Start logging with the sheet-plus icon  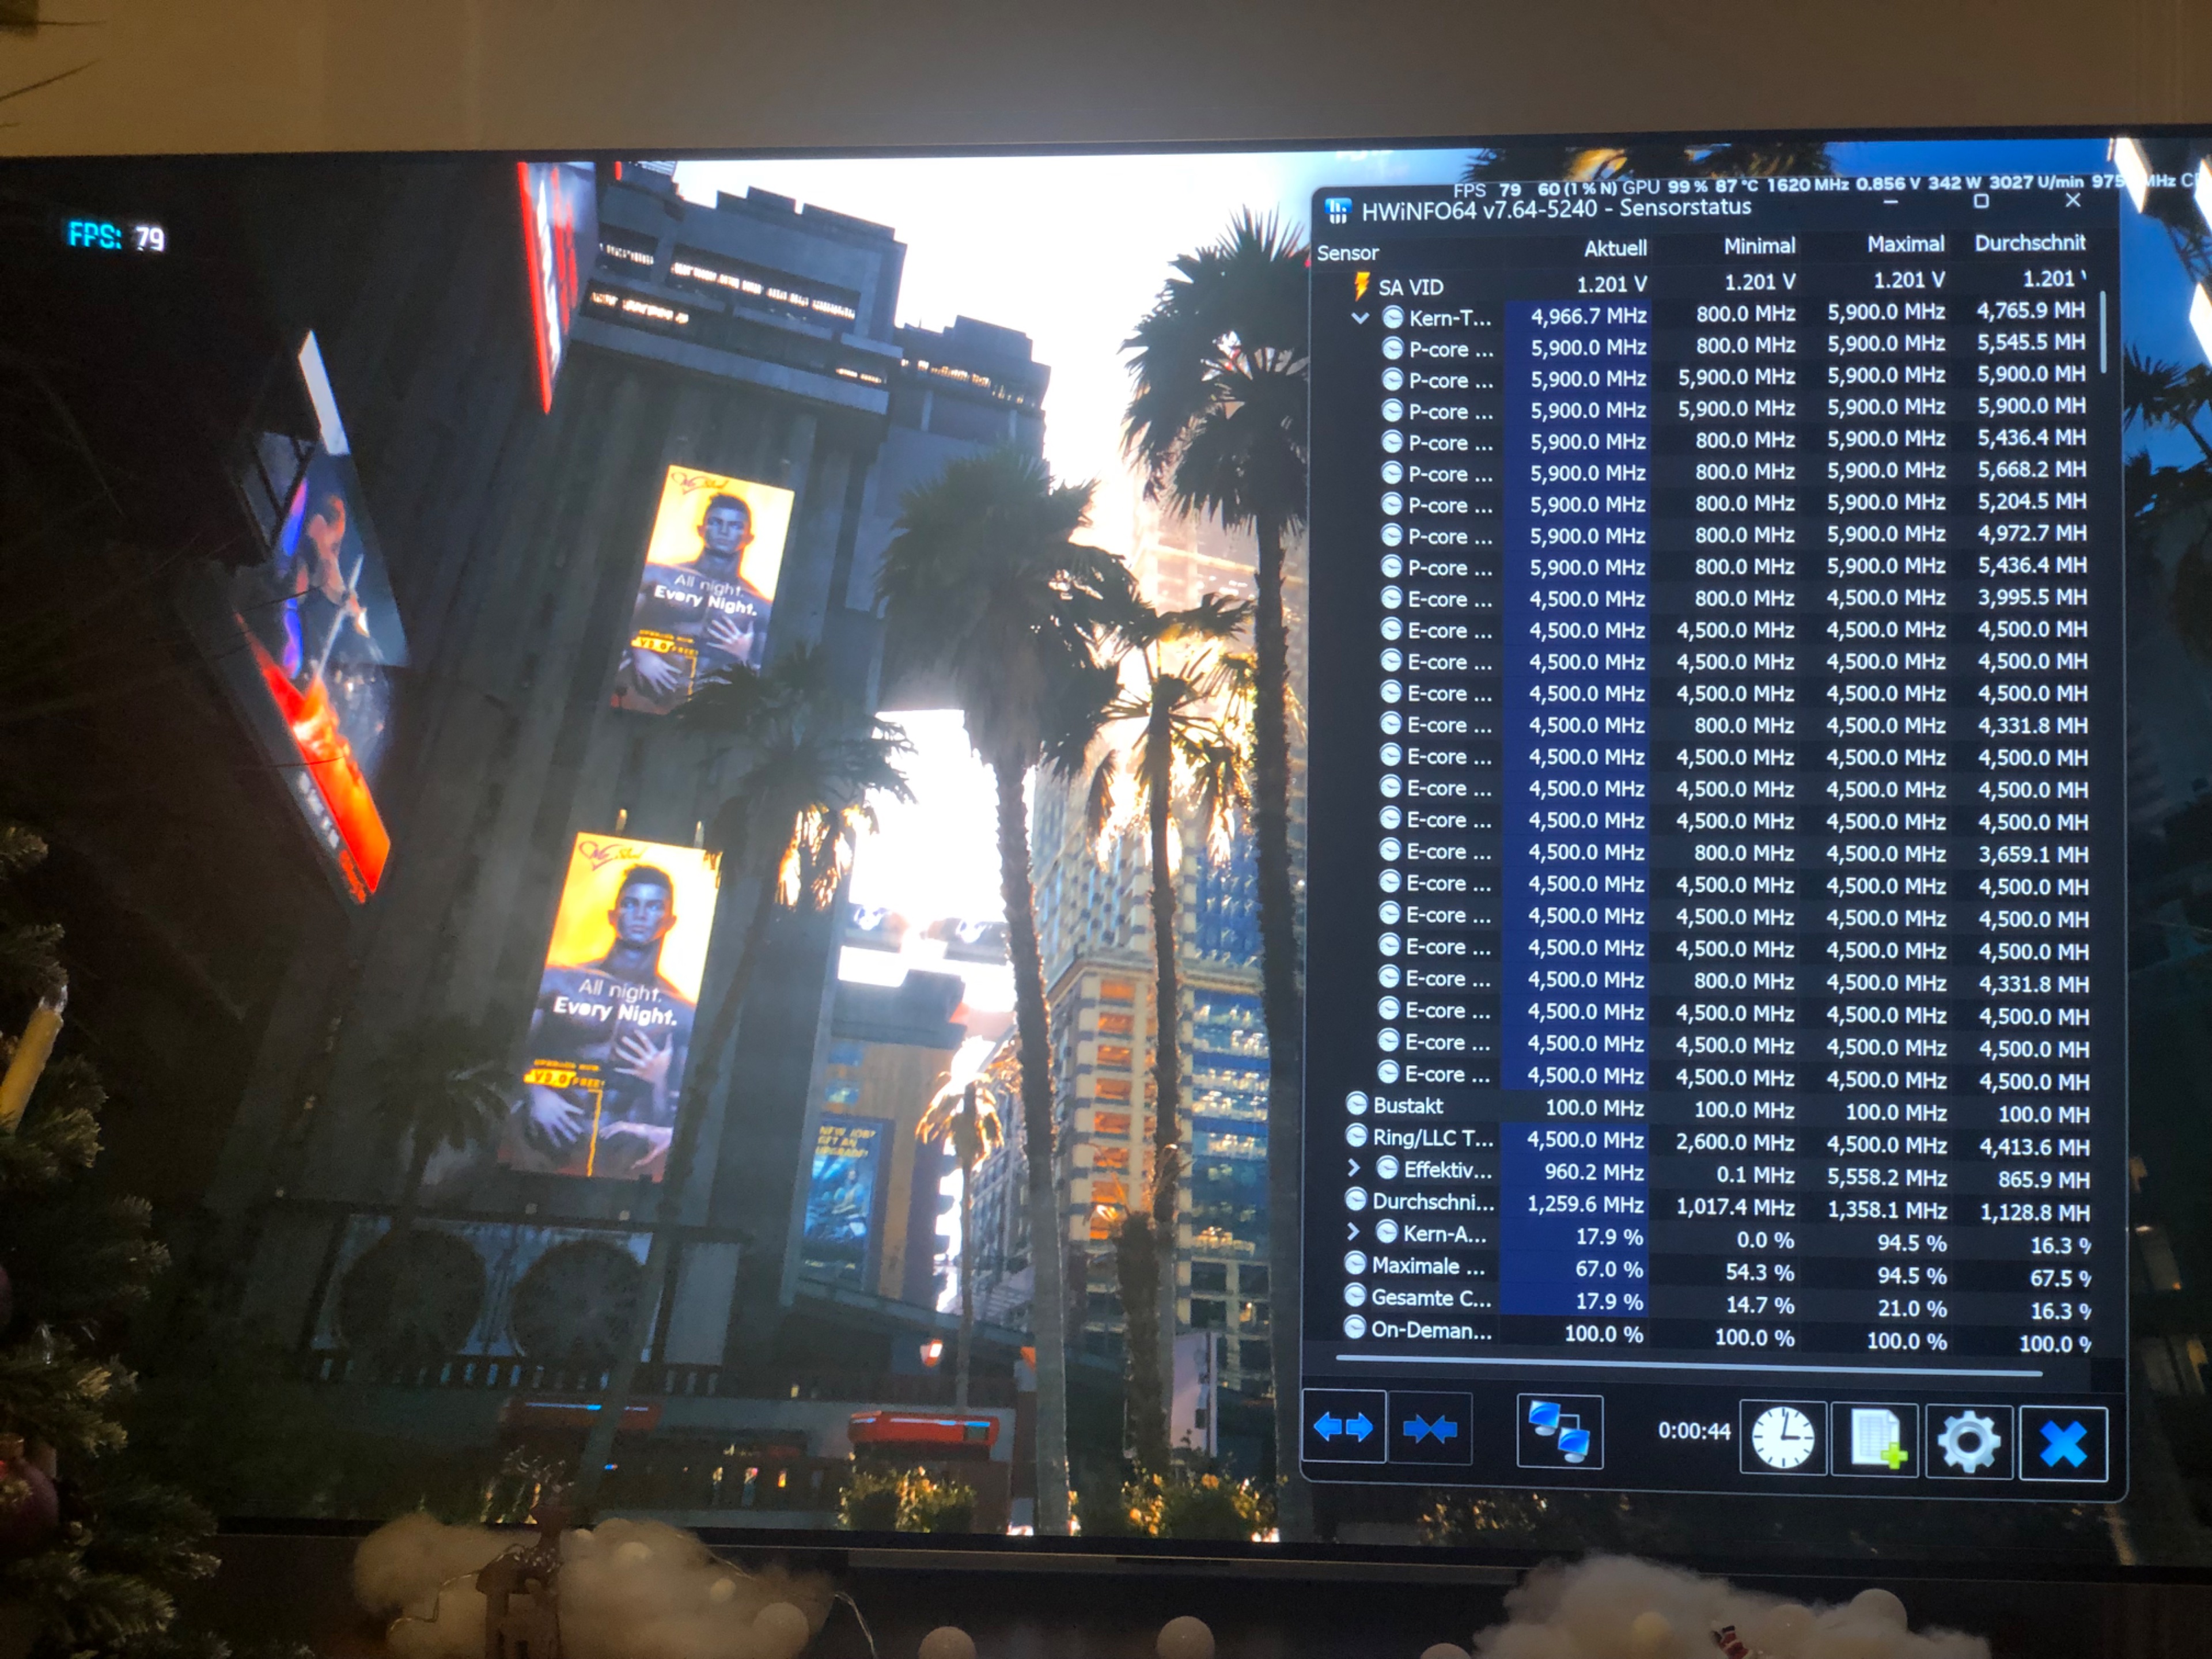tap(1874, 1439)
